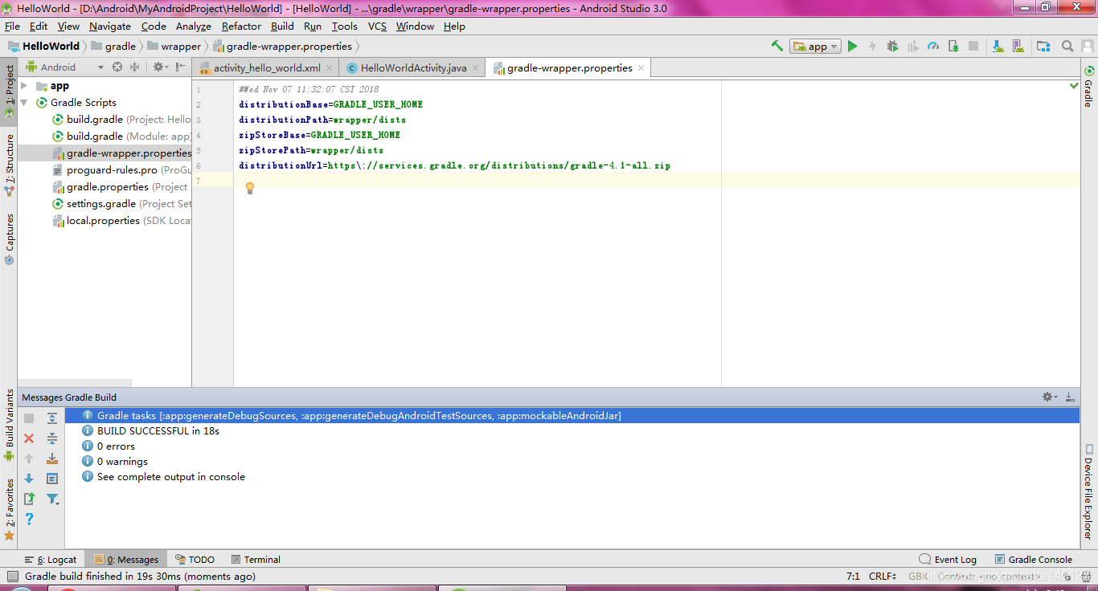The height and width of the screenshot is (591, 1098).
Task: Click Apply Changes lightning bolt icon
Action: tap(872, 46)
